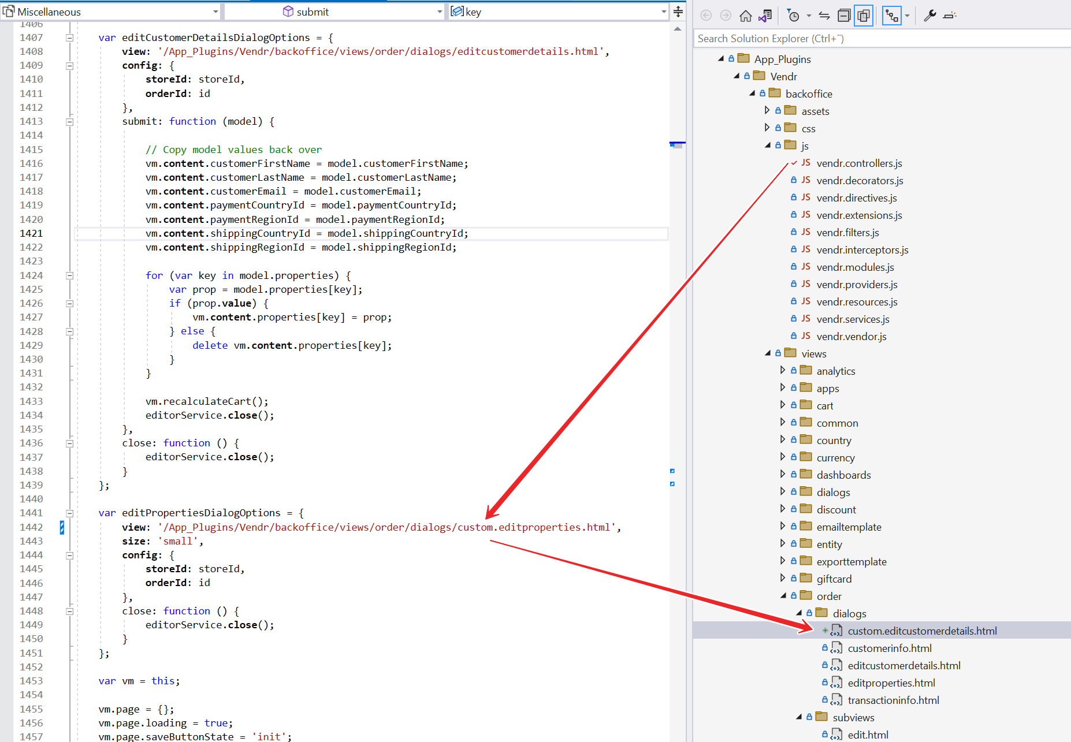
Task: Click the lock icon beside vendr.providers.js
Action: click(794, 284)
